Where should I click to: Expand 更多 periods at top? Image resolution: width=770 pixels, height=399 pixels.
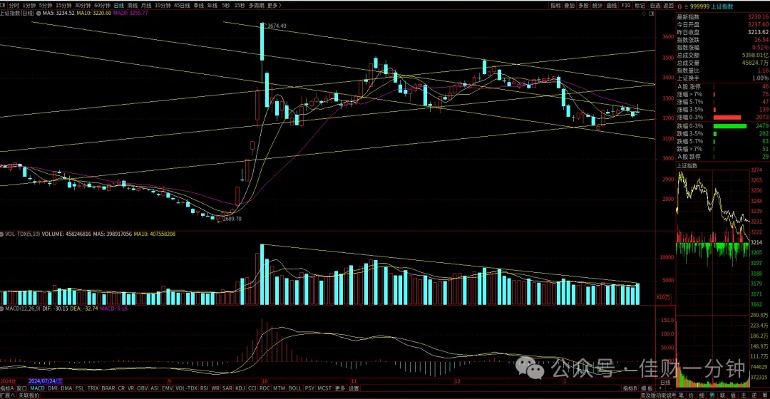pyautogui.click(x=274, y=6)
